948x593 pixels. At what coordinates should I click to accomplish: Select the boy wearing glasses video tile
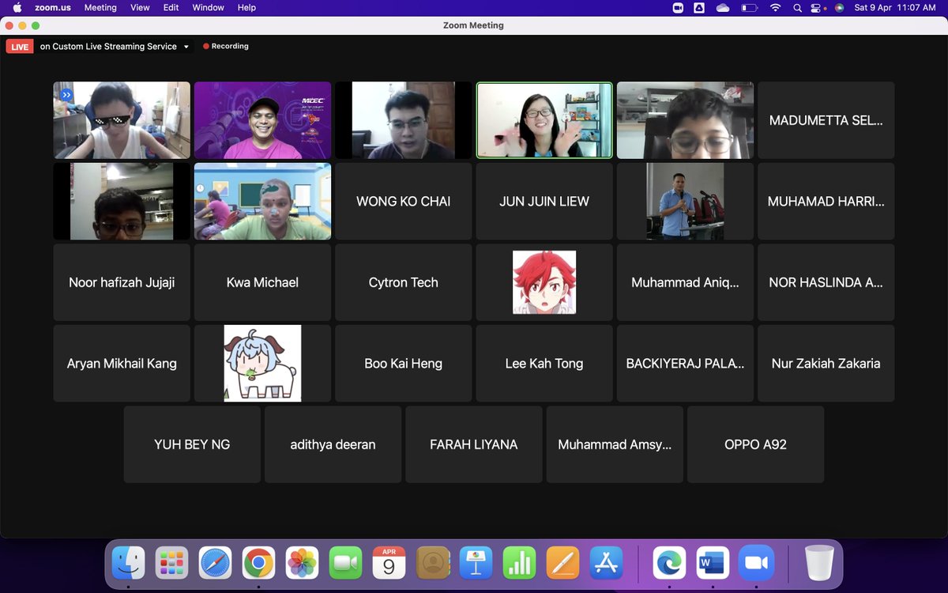click(685, 120)
